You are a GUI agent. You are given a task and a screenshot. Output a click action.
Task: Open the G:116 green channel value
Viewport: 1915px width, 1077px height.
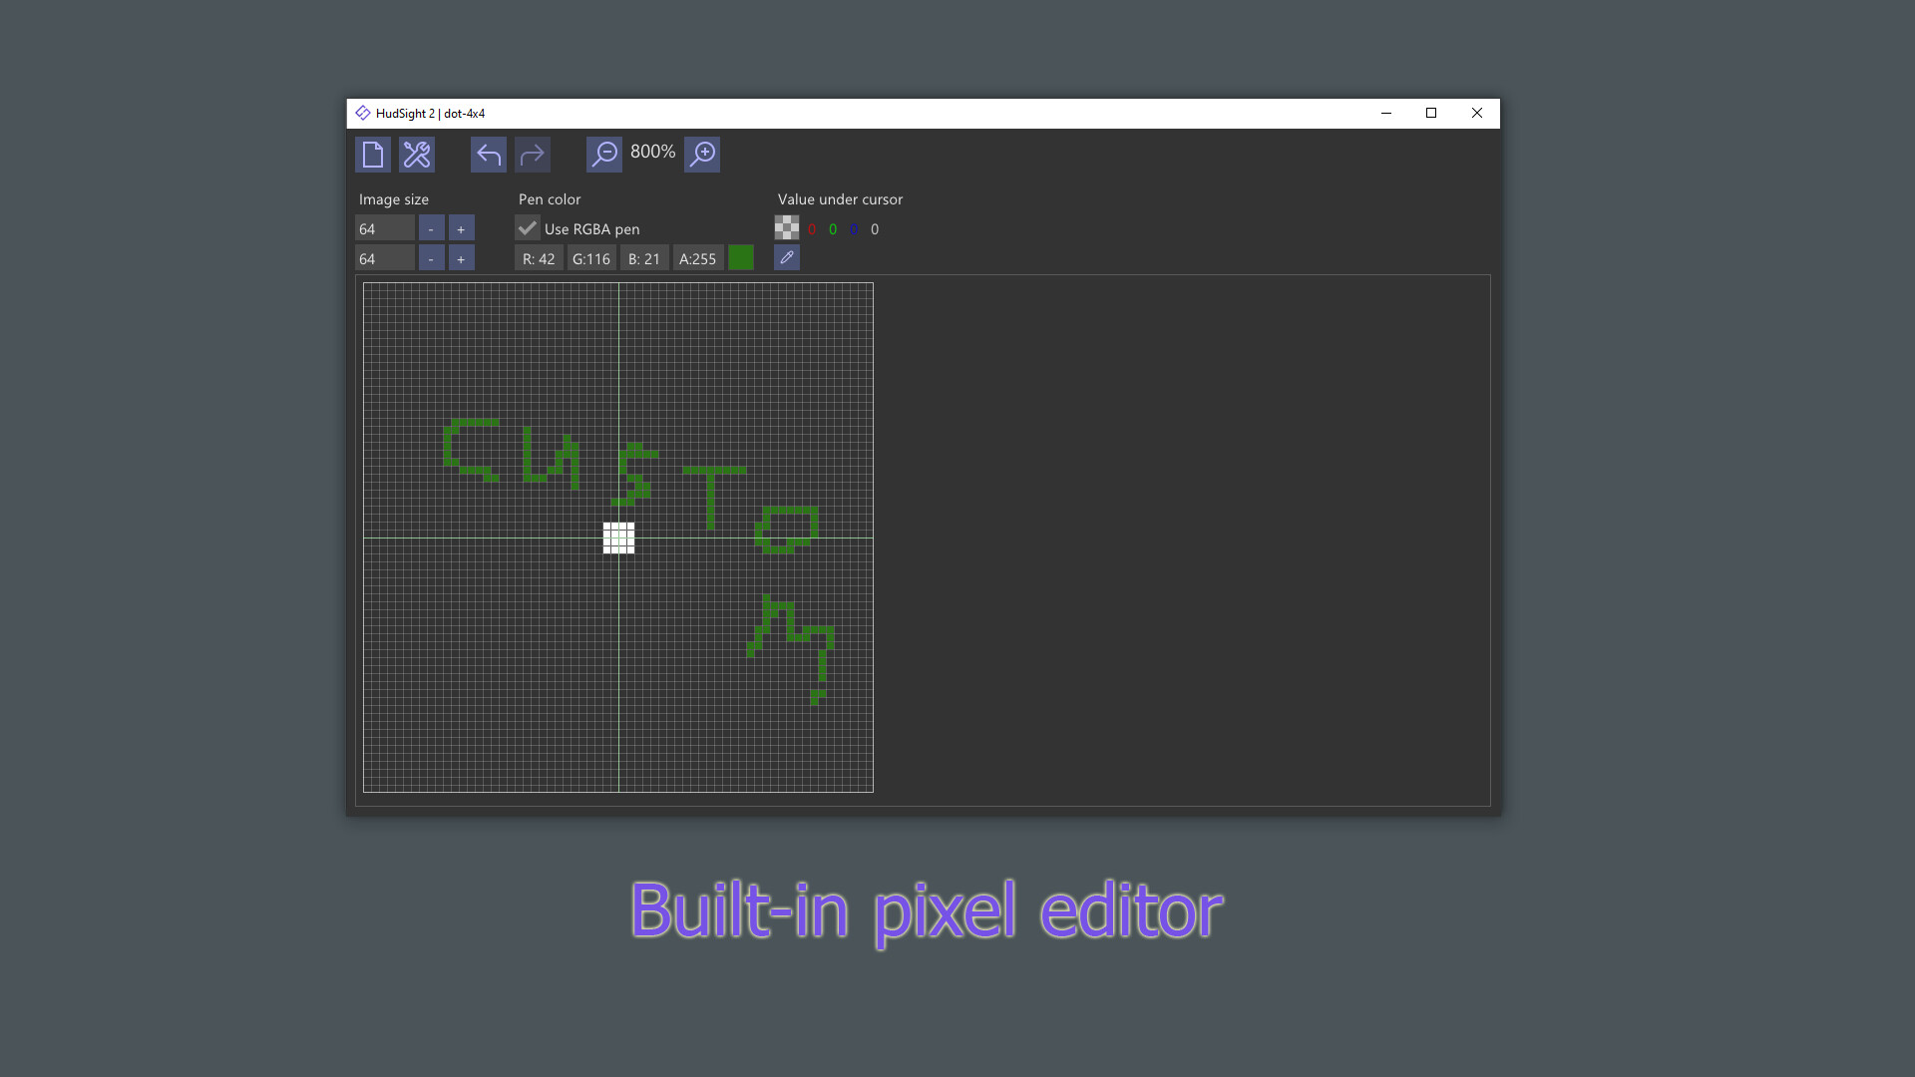pyautogui.click(x=591, y=258)
